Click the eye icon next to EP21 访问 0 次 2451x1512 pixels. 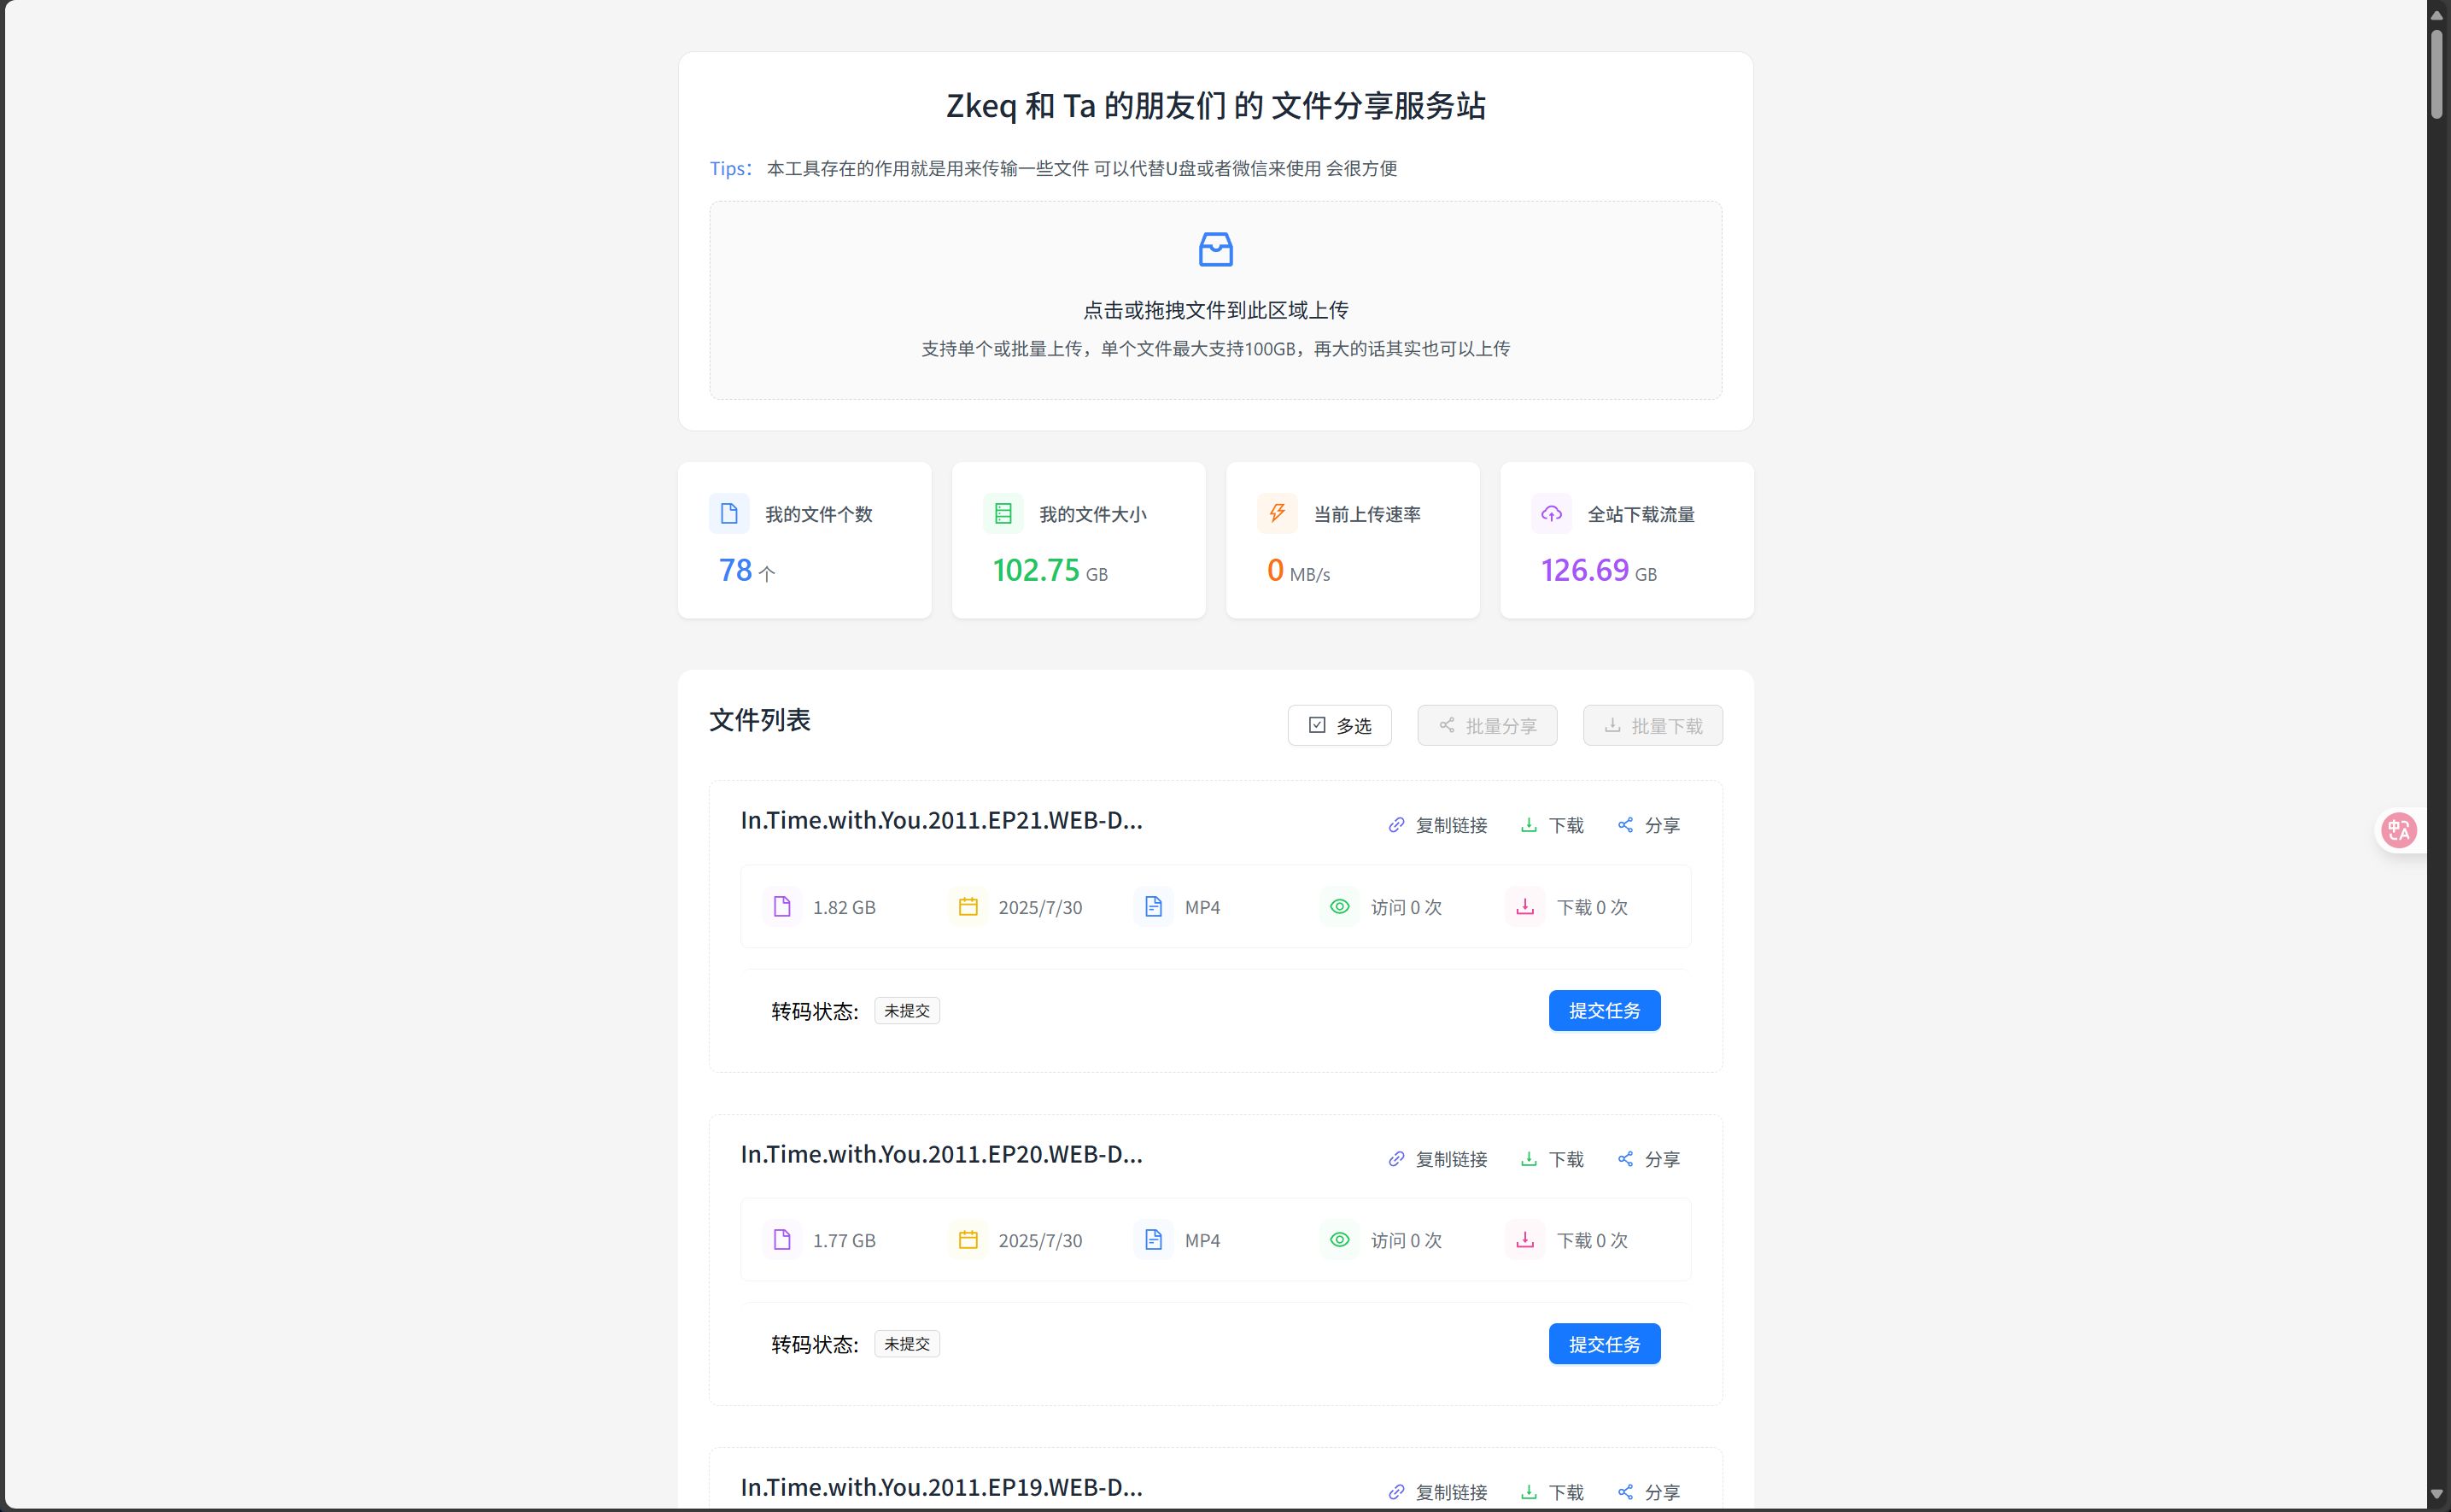(x=1339, y=906)
